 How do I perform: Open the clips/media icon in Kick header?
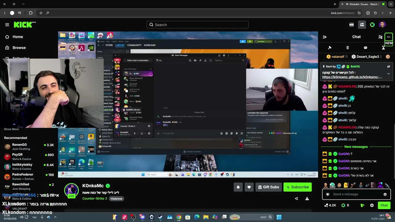coord(351,25)
